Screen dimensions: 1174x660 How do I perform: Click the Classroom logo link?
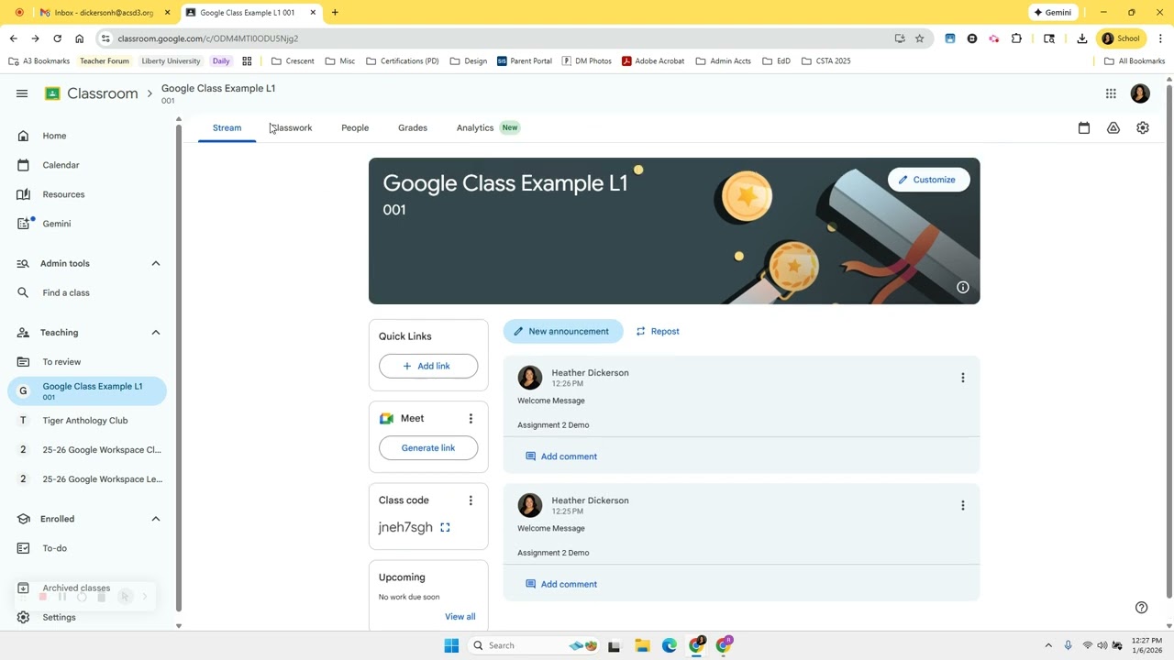(92, 93)
